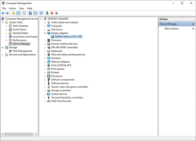Click the green Update device driver icon

click(48, 13)
